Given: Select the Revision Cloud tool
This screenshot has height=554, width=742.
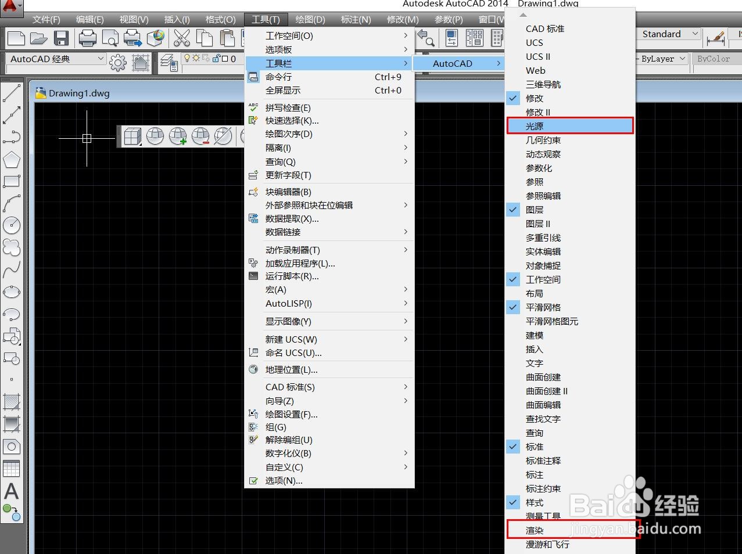Looking at the screenshot, I should pyautogui.click(x=12, y=247).
